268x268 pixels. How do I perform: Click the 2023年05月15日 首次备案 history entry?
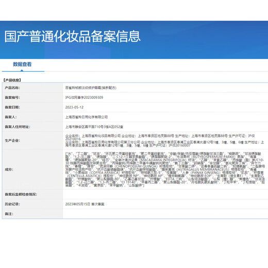click(85, 204)
